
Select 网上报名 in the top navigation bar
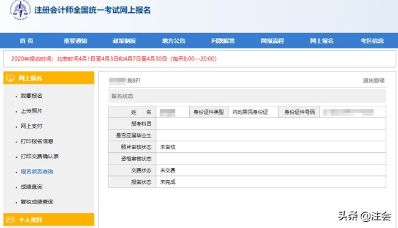tap(321, 41)
